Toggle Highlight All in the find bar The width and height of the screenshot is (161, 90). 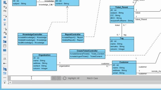(73, 78)
